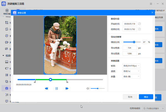This screenshot has height=112, width=166.
Task: Collapse the 视频 sidebar group
Action: coord(3,55)
